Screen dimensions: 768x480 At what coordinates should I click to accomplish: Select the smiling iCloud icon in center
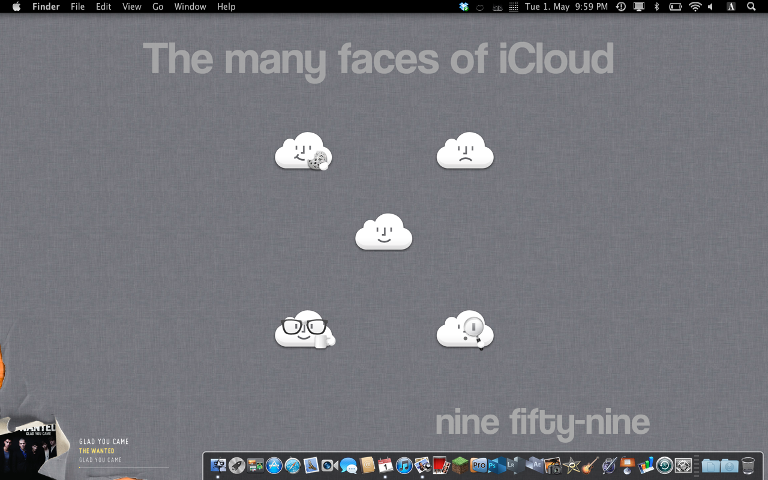pyautogui.click(x=384, y=232)
